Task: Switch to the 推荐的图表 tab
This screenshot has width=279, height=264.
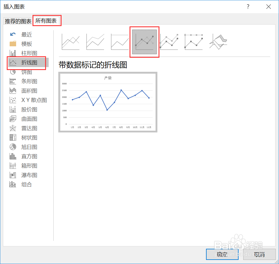Action: pos(18,21)
